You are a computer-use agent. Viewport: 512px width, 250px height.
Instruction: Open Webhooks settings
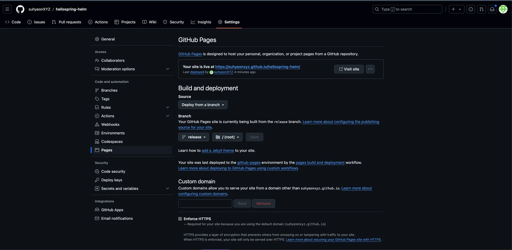click(x=132, y=125)
